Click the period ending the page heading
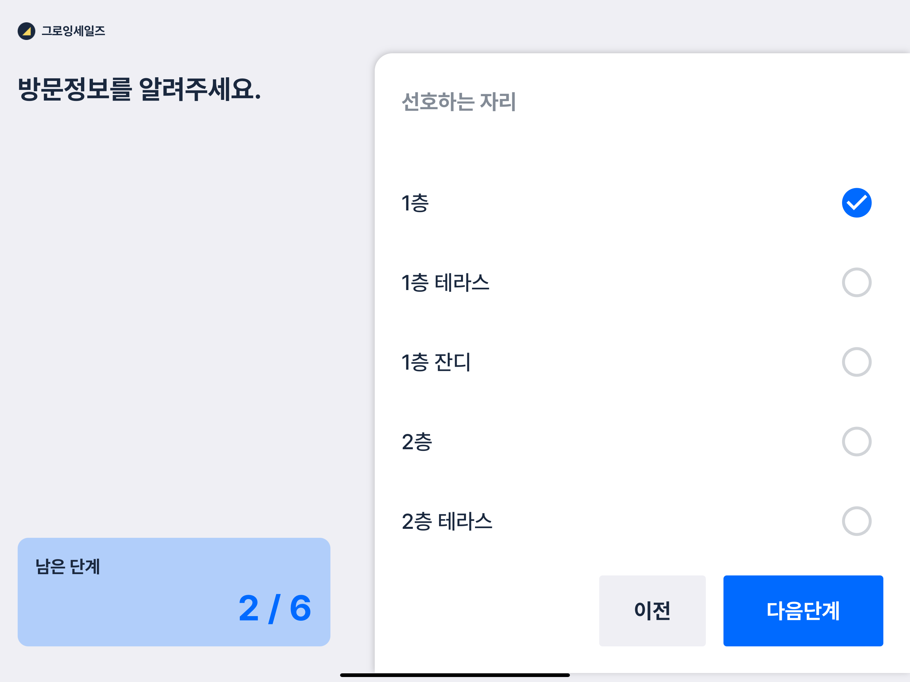The image size is (910, 682). 258,97
